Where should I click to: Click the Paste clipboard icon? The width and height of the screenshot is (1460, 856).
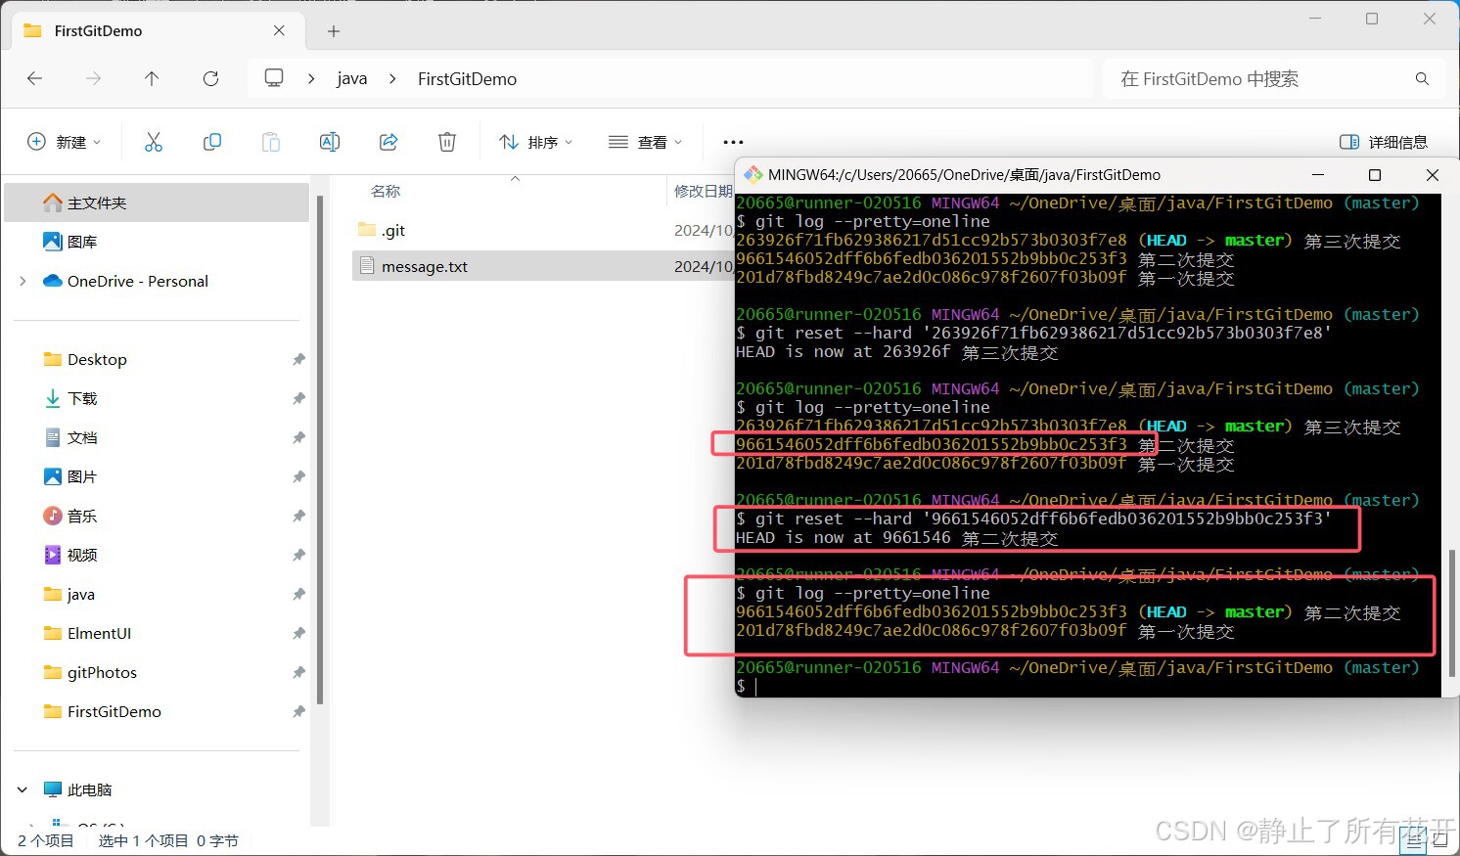271,142
